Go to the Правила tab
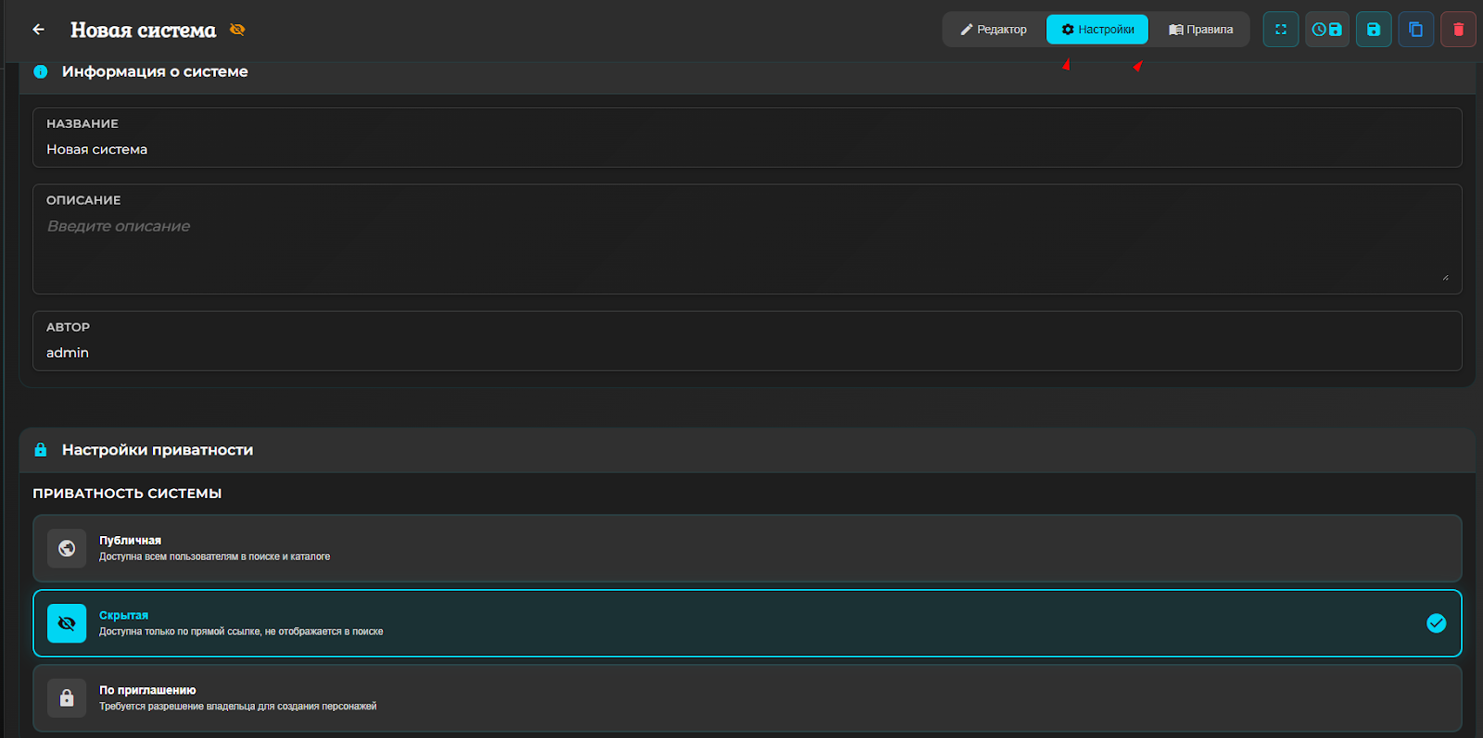1483x738 pixels. coord(1200,30)
